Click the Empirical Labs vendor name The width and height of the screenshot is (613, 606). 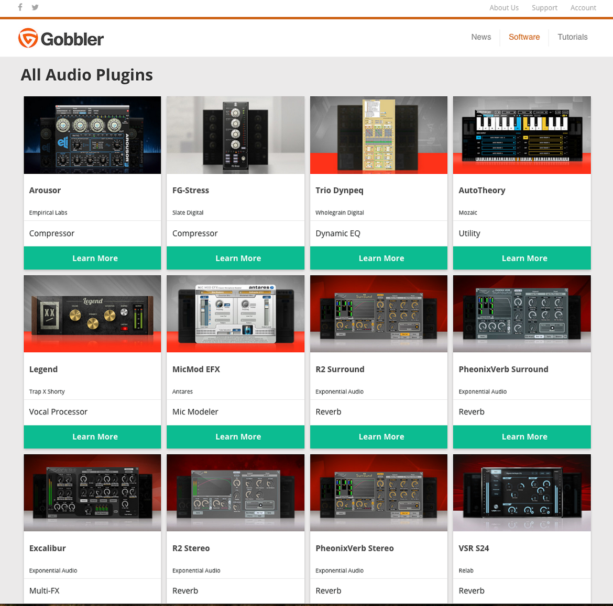(x=48, y=212)
